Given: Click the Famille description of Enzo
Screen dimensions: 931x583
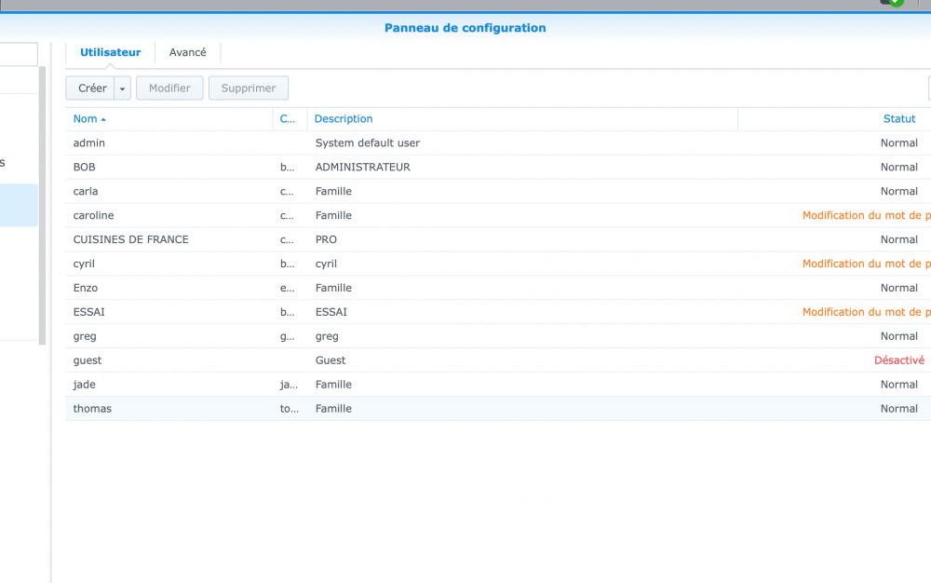Looking at the screenshot, I should tap(333, 288).
